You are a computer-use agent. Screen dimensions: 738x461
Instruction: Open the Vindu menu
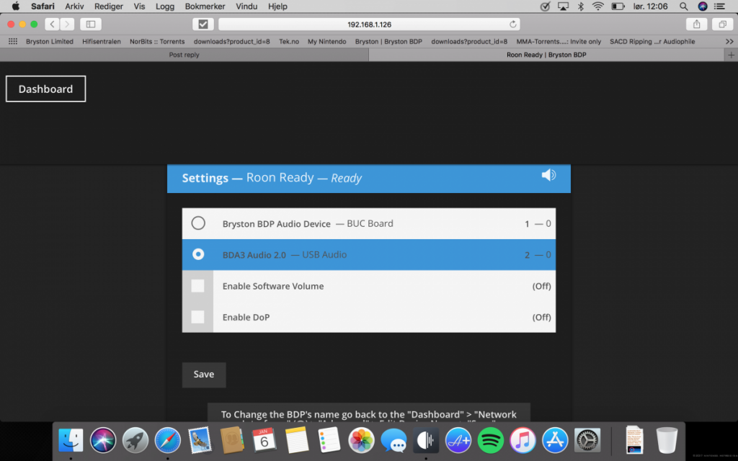[246, 6]
